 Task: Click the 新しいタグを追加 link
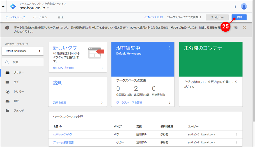point(63,68)
